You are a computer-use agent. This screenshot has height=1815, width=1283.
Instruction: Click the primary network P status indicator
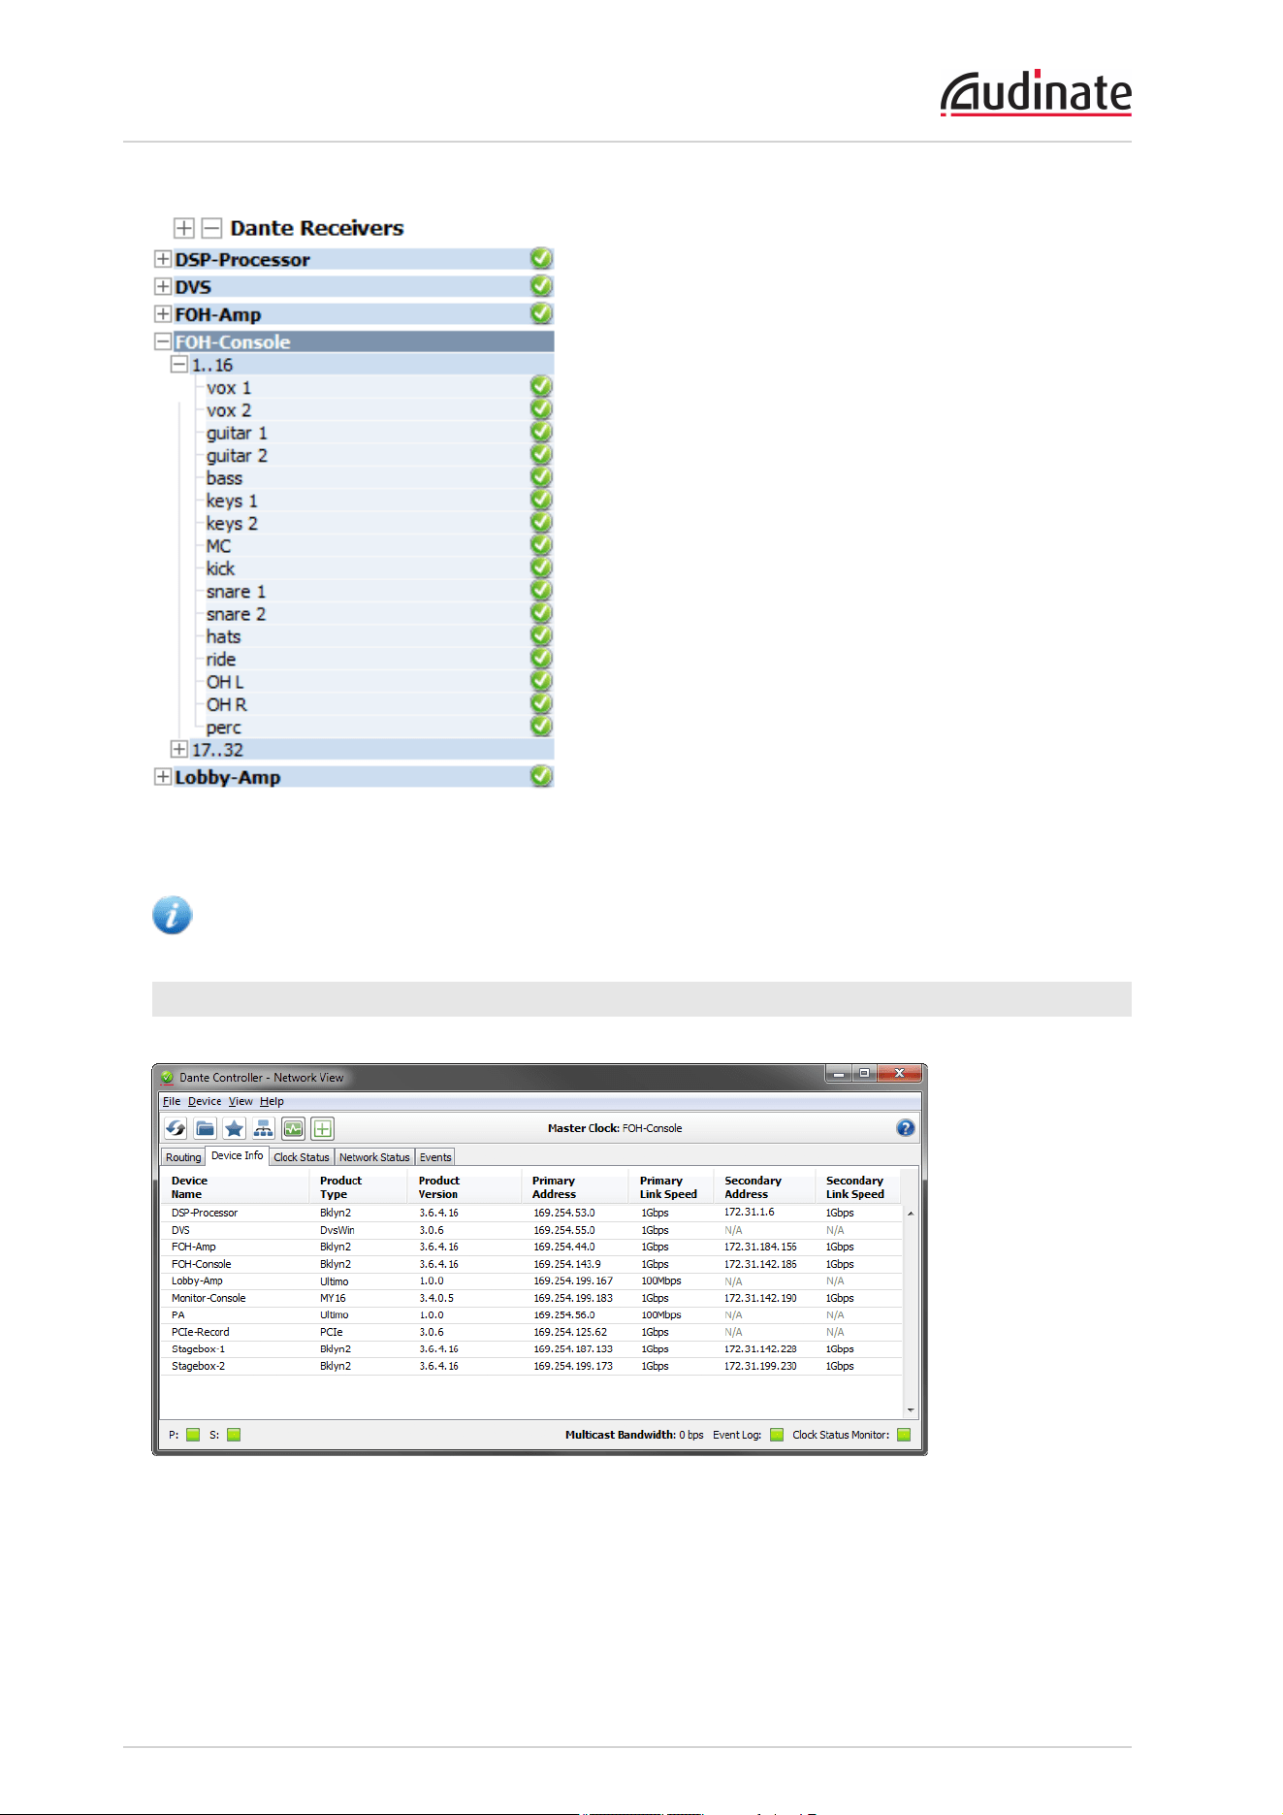[193, 1435]
